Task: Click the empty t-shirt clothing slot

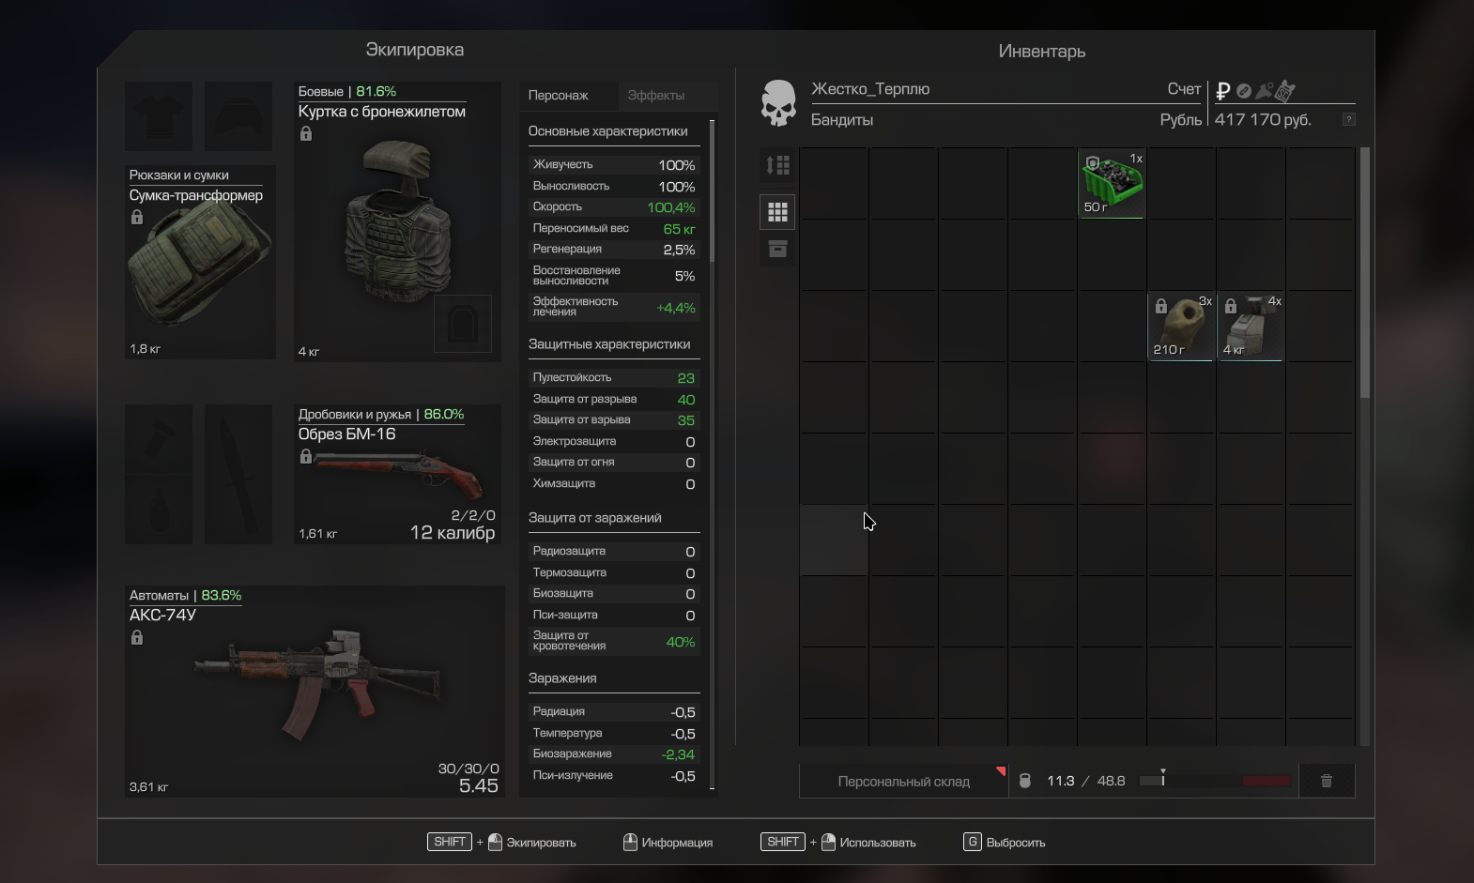Action: (159, 116)
